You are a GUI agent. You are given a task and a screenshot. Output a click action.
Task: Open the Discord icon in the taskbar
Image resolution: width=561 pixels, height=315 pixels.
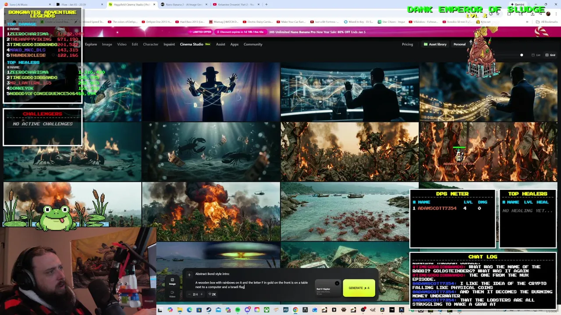point(247,310)
